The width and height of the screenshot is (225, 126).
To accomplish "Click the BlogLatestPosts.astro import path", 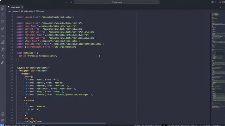I will tap(77, 44).
